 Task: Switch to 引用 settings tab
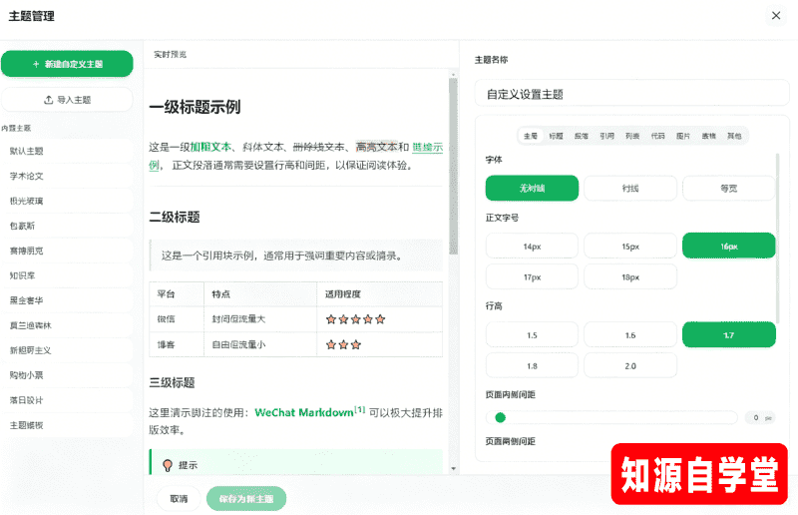tap(606, 136)
